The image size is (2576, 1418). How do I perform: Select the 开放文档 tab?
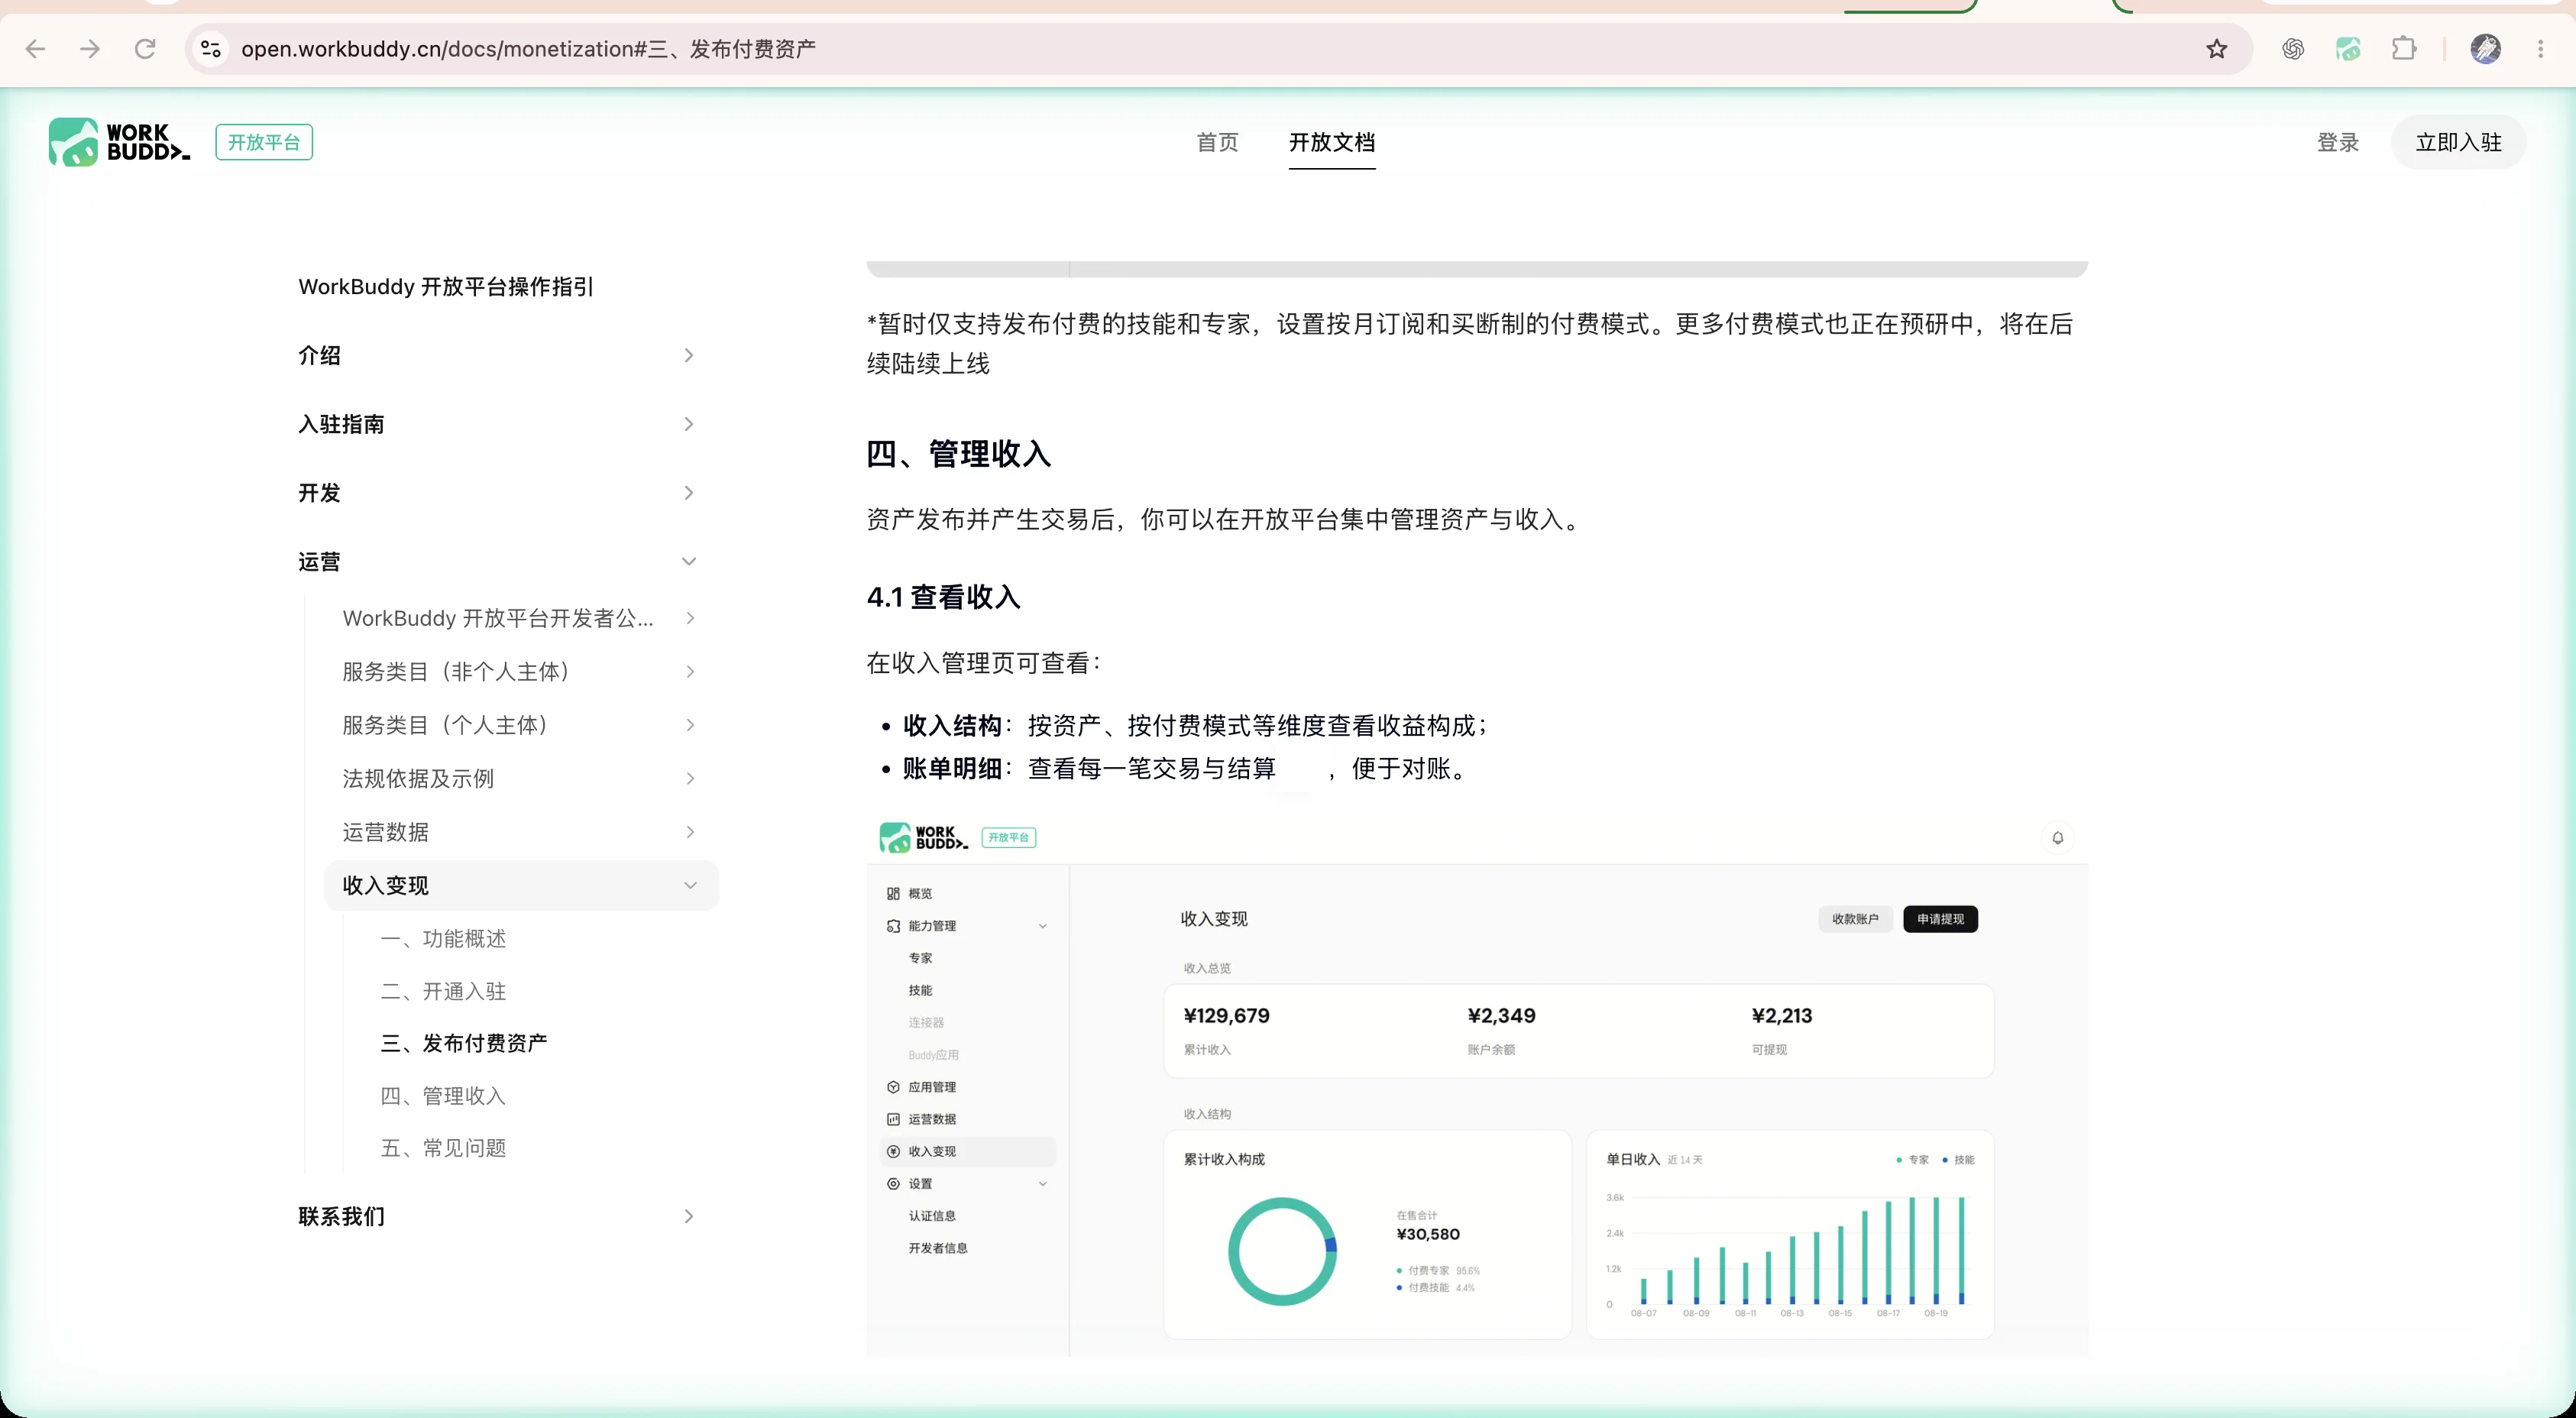(1332, 142)
